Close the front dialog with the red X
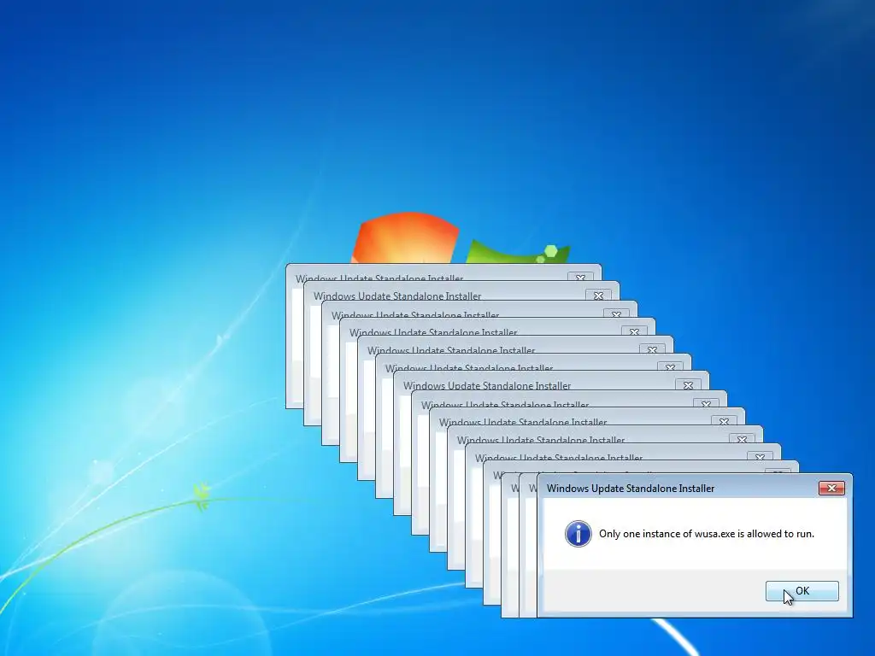Screen dimensions: 875x656 831,488
